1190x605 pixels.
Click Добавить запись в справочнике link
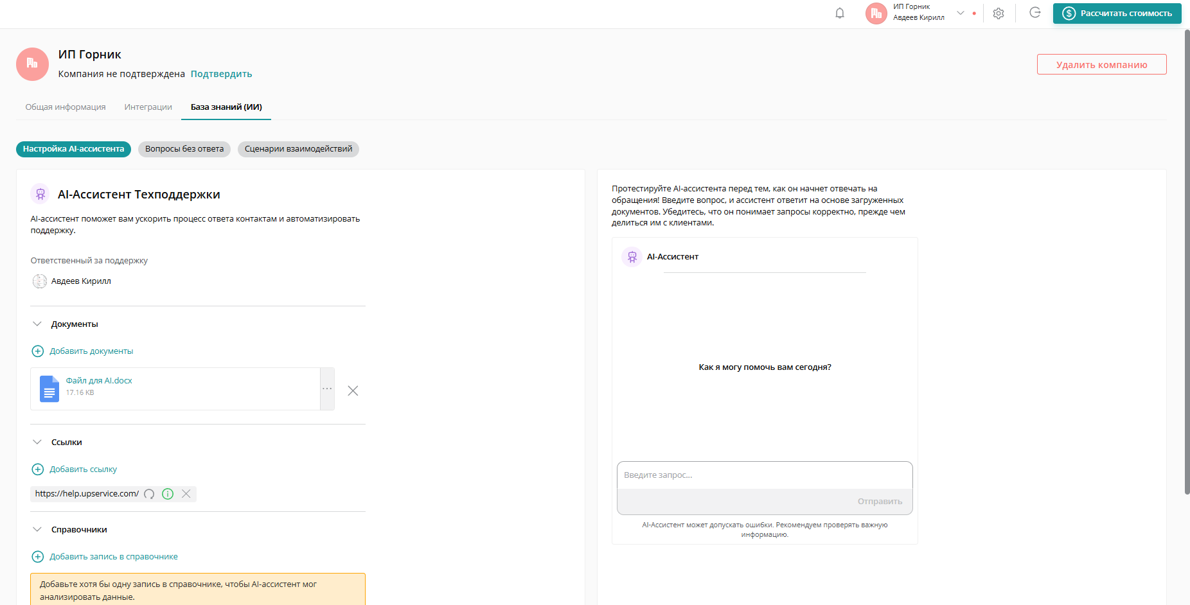tap(114, 557)
